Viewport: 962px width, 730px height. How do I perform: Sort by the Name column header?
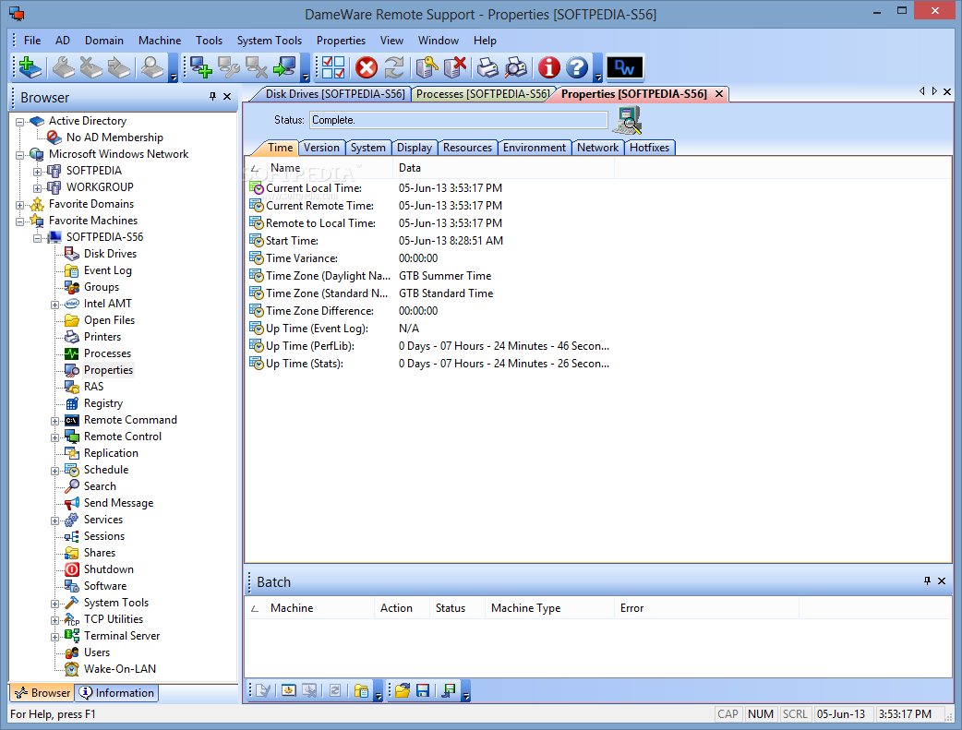click(319, 167)
